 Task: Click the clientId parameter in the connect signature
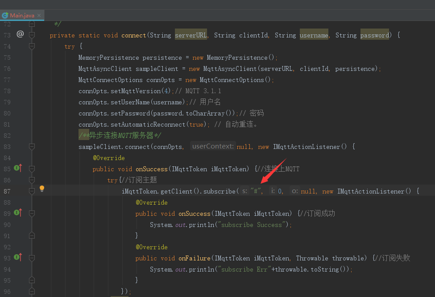(x=253, y=35)
